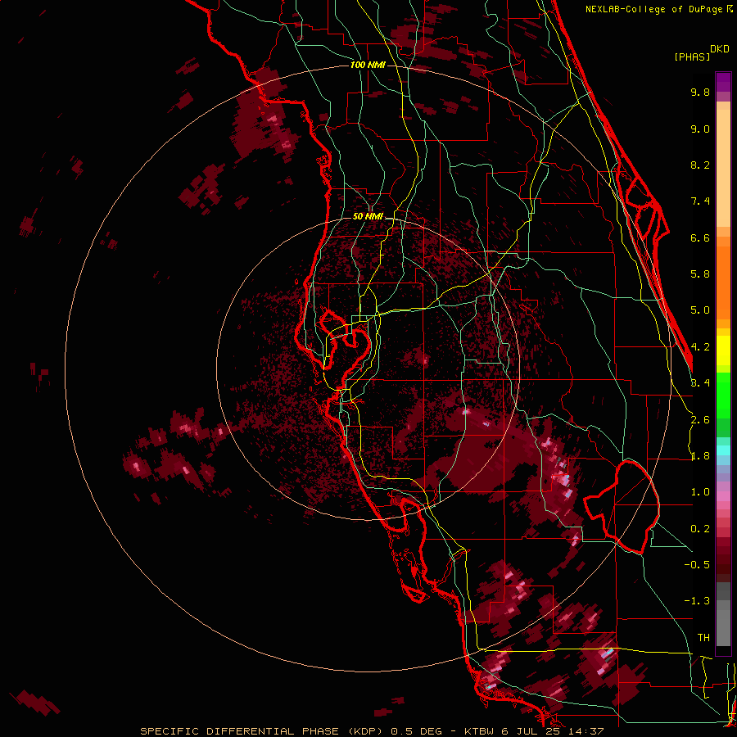Click the 0.2 value on color scale
Image resolution: width=737 pixels, height=737 pixels.
(700, 529)
